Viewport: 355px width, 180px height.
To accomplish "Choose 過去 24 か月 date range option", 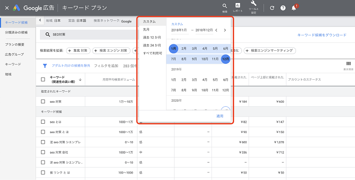I will tap(152, 45).
